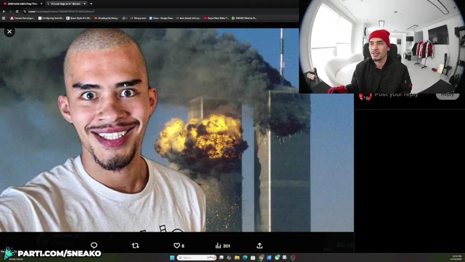The image size is (465, 262).
Task: Open the Fame - Google Docs bookmark
Action: pos(161,18)
